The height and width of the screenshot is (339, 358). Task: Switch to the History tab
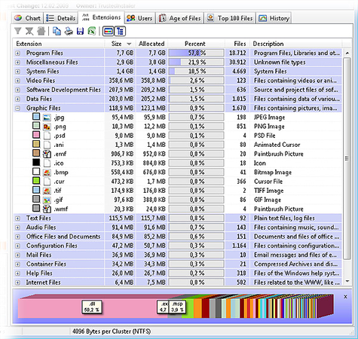[x=274, y=18]
